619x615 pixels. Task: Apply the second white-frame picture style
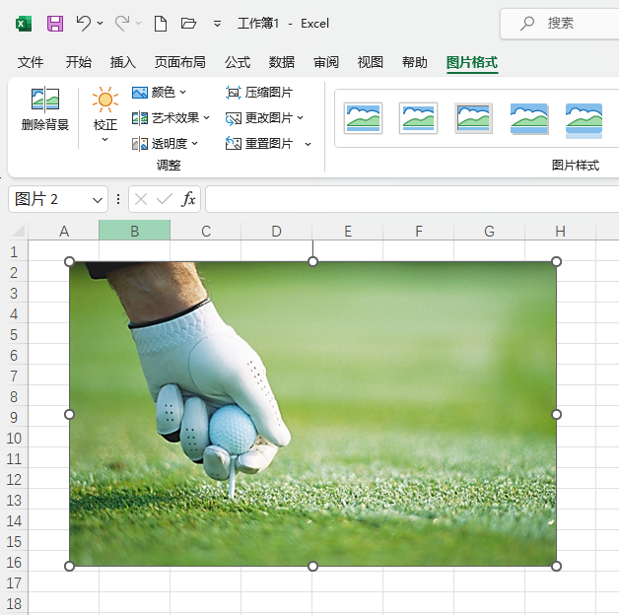click(x=419, y=118)
